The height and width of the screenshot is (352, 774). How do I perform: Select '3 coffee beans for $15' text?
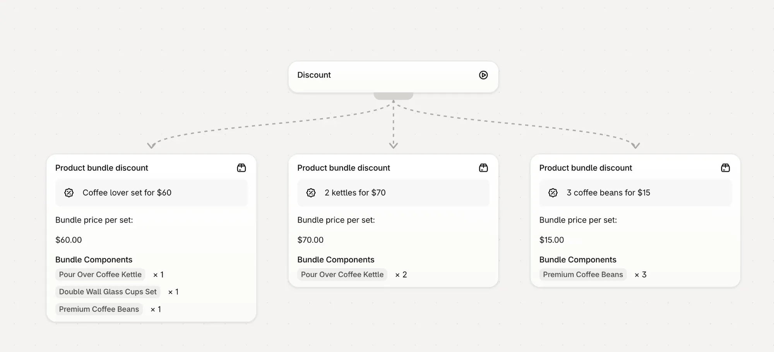[x=608, y=192]
